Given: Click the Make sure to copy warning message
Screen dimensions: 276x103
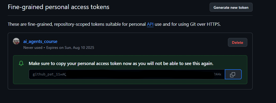Looking at the screenshot, I should click(121, 64).
